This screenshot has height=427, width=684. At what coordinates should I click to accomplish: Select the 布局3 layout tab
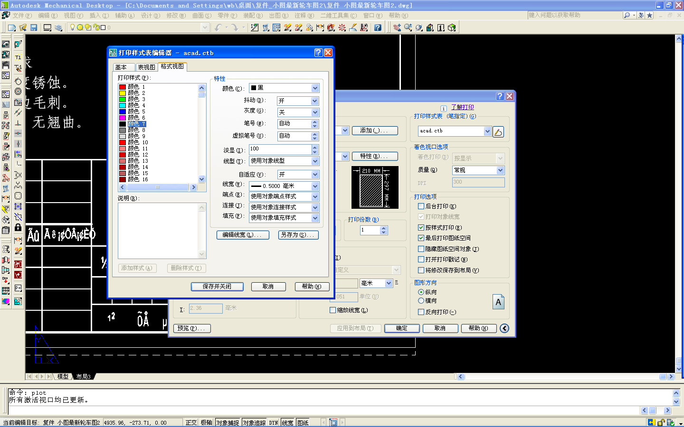[x=83, y=377]
